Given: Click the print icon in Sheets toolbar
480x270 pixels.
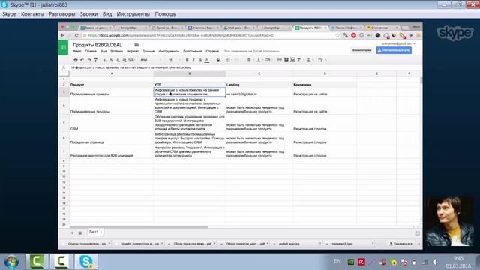Looking at the screenshot, I should 76,60.
